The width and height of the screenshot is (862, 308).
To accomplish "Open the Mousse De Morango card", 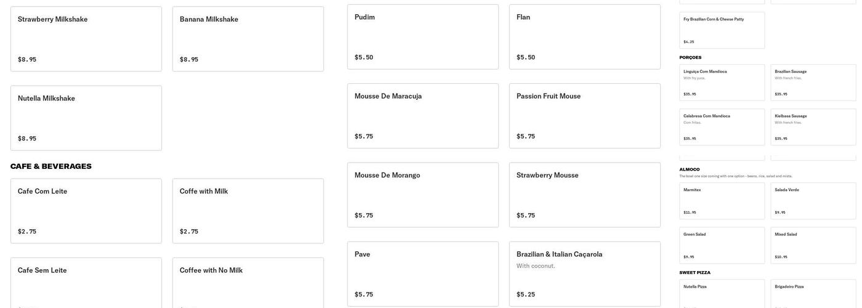I will click(x=422, y=195).
